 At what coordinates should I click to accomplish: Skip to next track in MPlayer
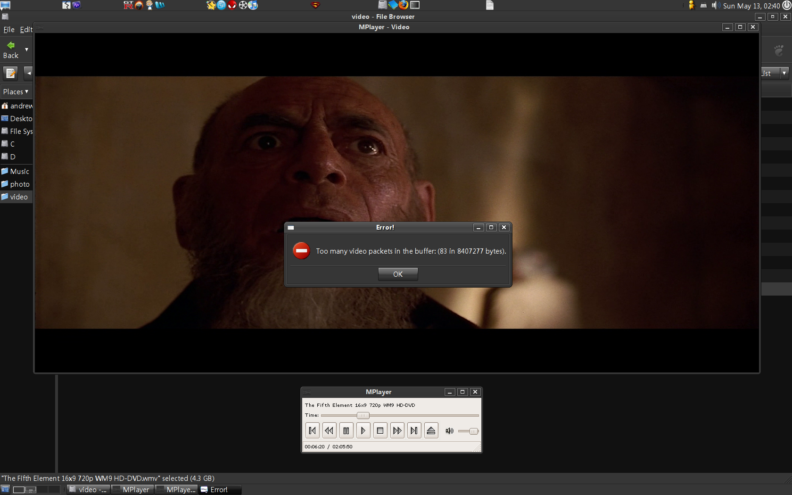click(414, 430)
